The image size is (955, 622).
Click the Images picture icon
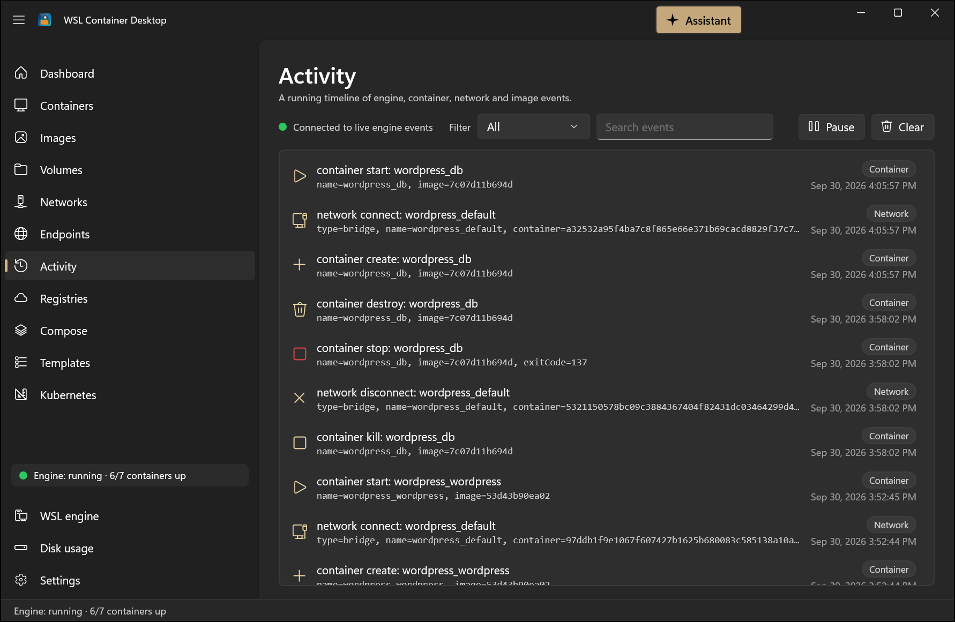(x=21, y=137)
